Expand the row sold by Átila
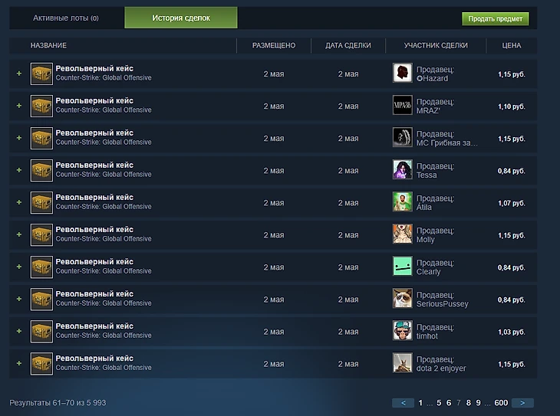 (x=19, y=202)
